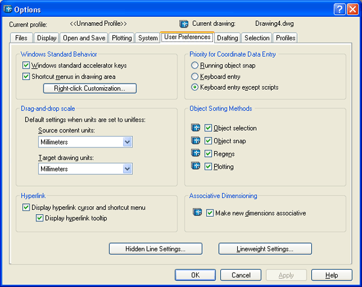Click the drawing icon beside Plotting
Viewport: 362px width, 287px height.
click(x=195, y=166)
